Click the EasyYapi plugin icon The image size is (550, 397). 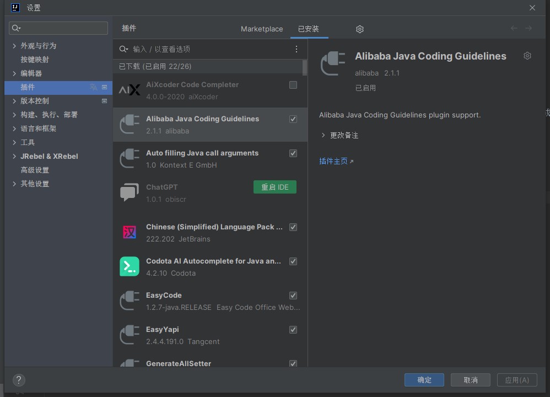tap(130, 335)
